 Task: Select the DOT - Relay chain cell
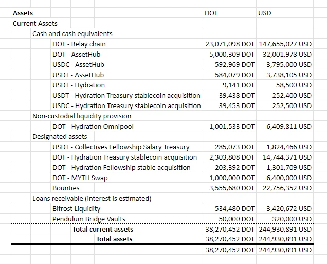[79, 44]
